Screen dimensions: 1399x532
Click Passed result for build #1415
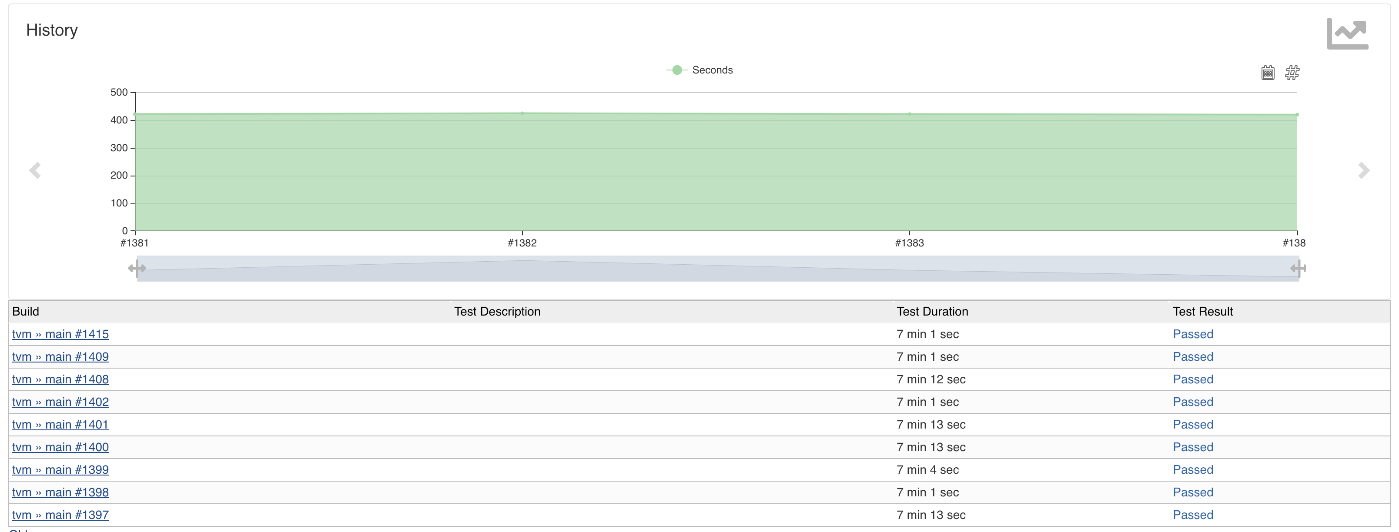coord(1193,334)
